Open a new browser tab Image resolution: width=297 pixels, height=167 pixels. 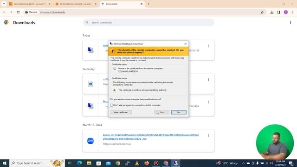148,4
